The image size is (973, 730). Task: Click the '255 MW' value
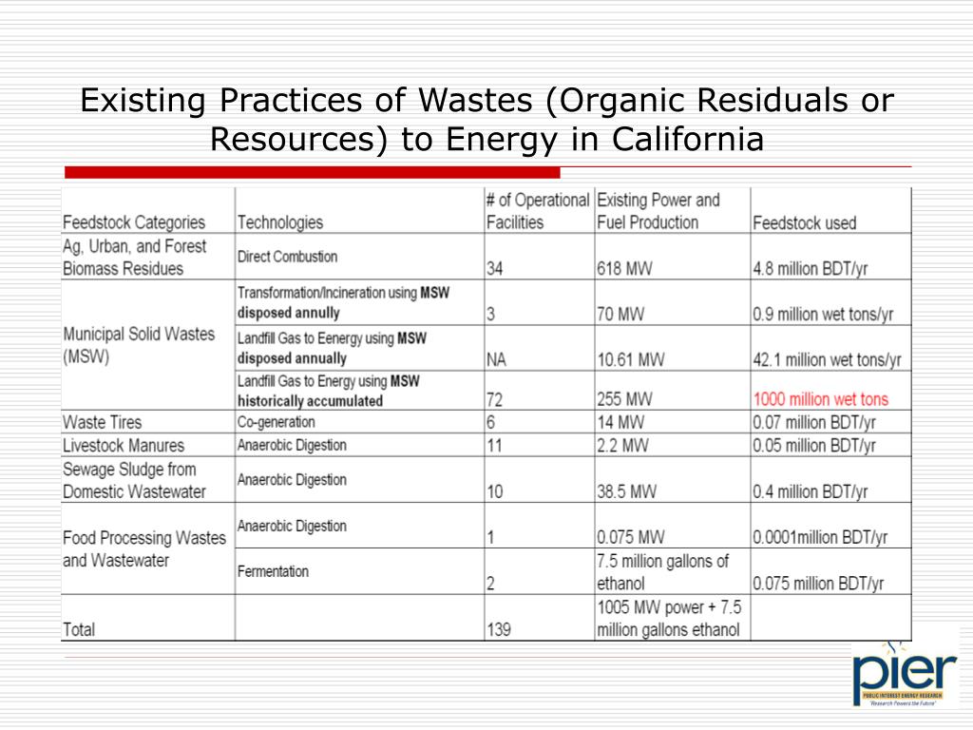coord(624,399)
